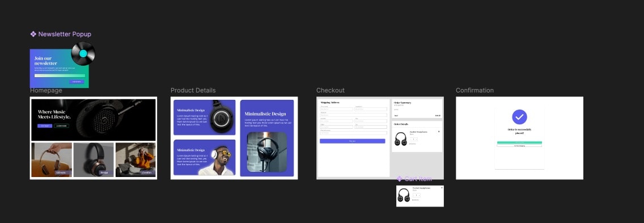The image size is (644, 223).
Task: Select the headphones image in Order Details
Action: (x=400, y=138)
